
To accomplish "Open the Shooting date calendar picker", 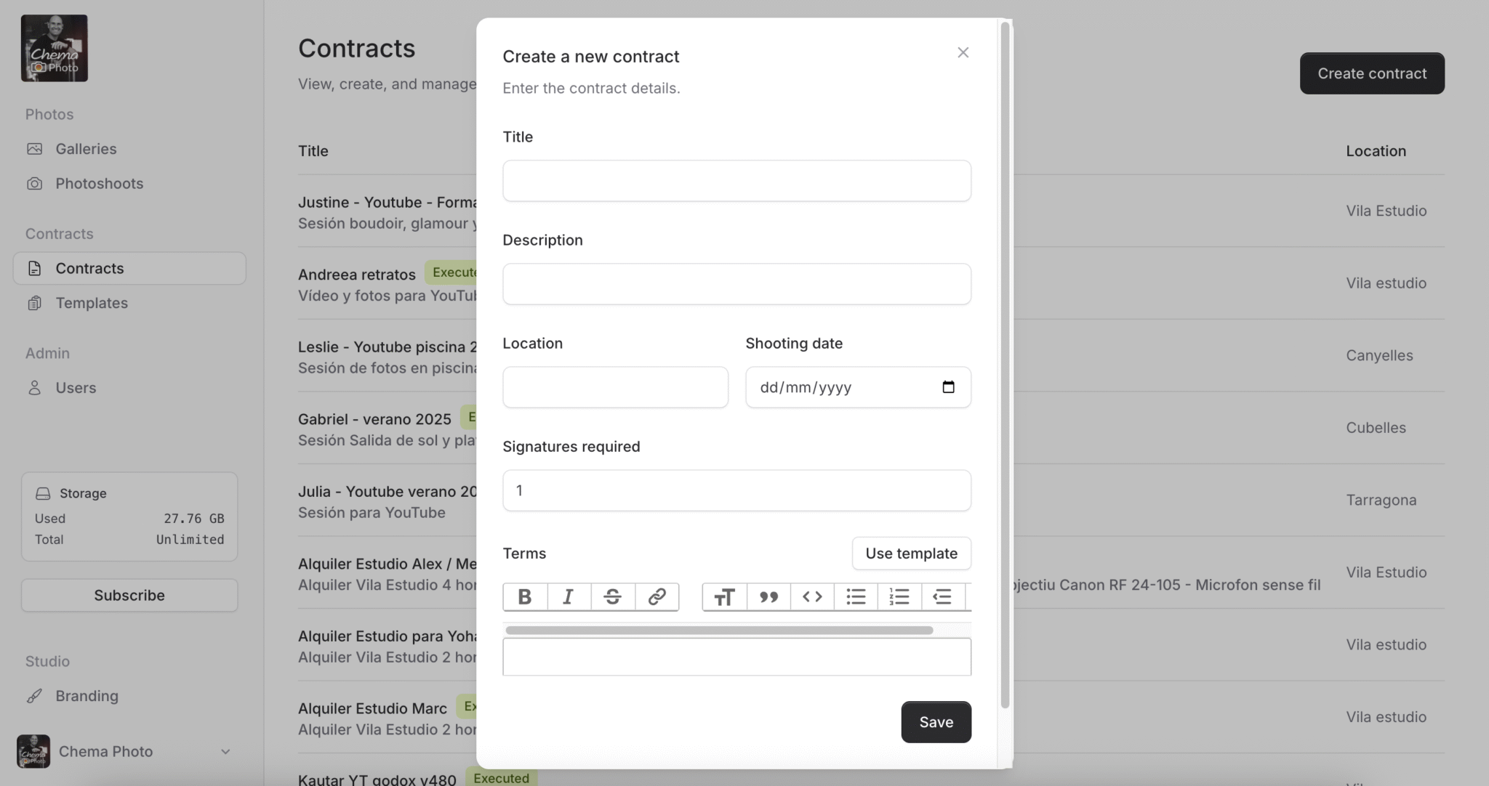I will pyautogui.click(x=948, y=387).
